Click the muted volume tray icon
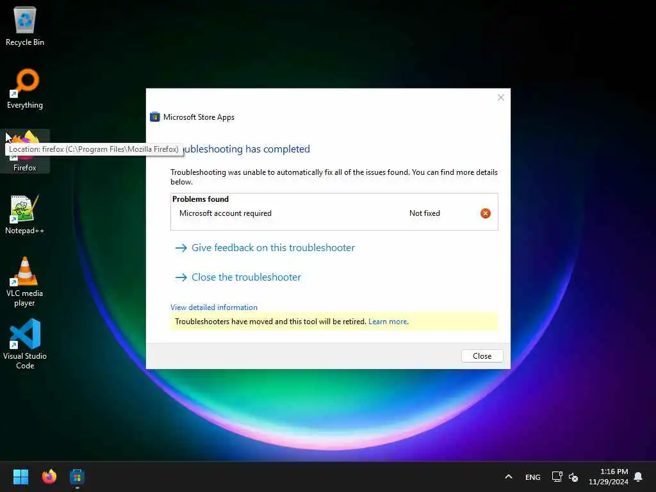Screen dimensions: 656x492 pos(573,477)
